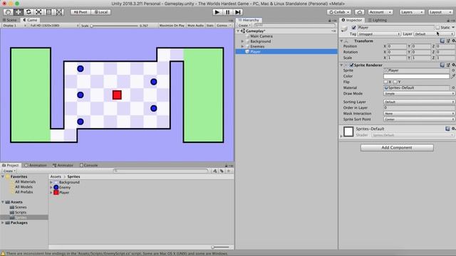Toggle Flip X checkbox
Viewport: 456px width, 256px height.
point(385,82)
